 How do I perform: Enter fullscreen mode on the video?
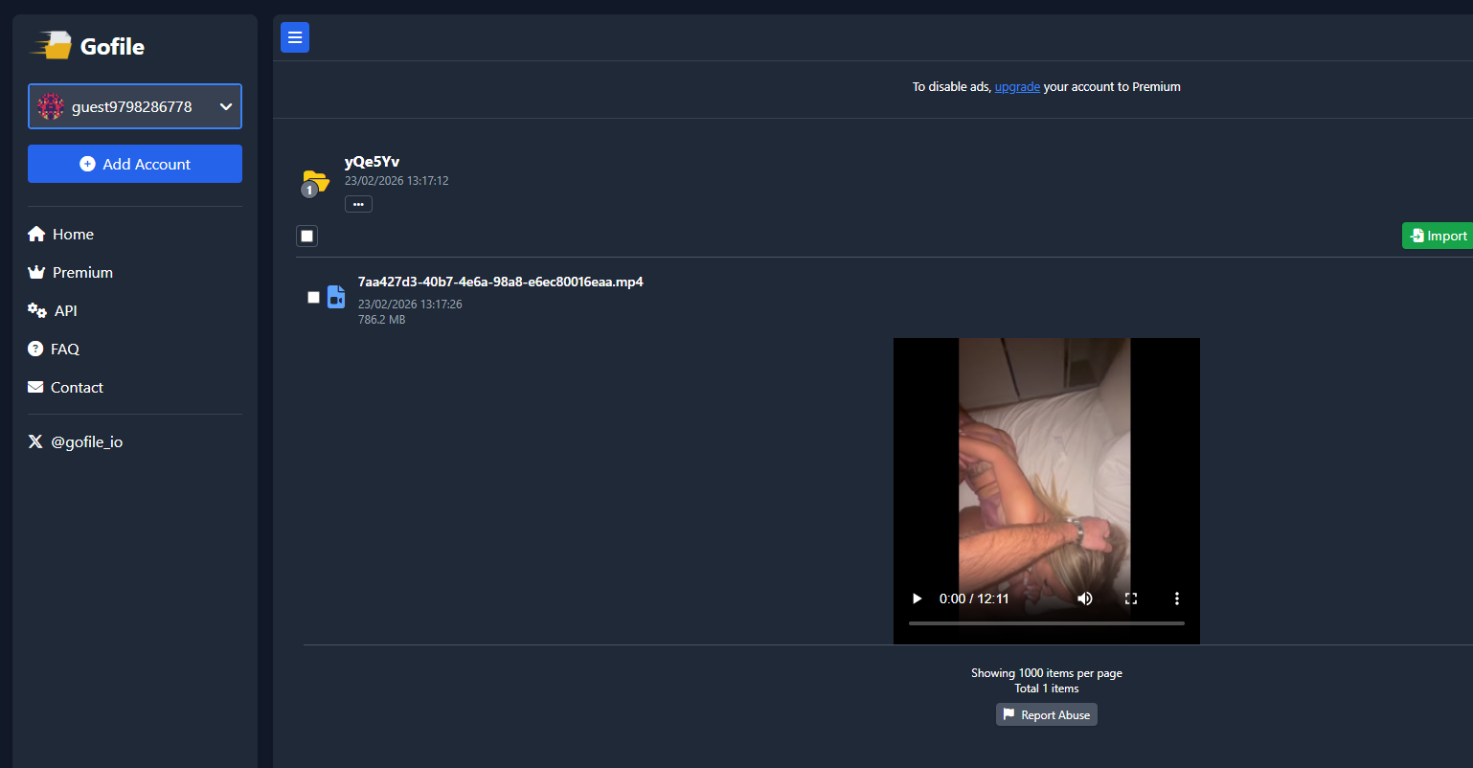(x=1131, y=599)
